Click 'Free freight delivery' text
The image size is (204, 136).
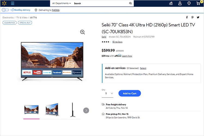tap(116, 104)
